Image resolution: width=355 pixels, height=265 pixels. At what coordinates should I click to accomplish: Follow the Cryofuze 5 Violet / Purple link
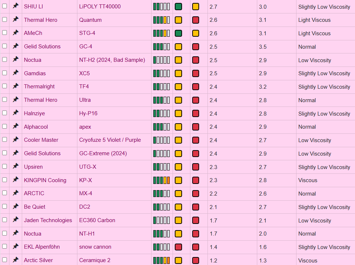coord(110,140)
